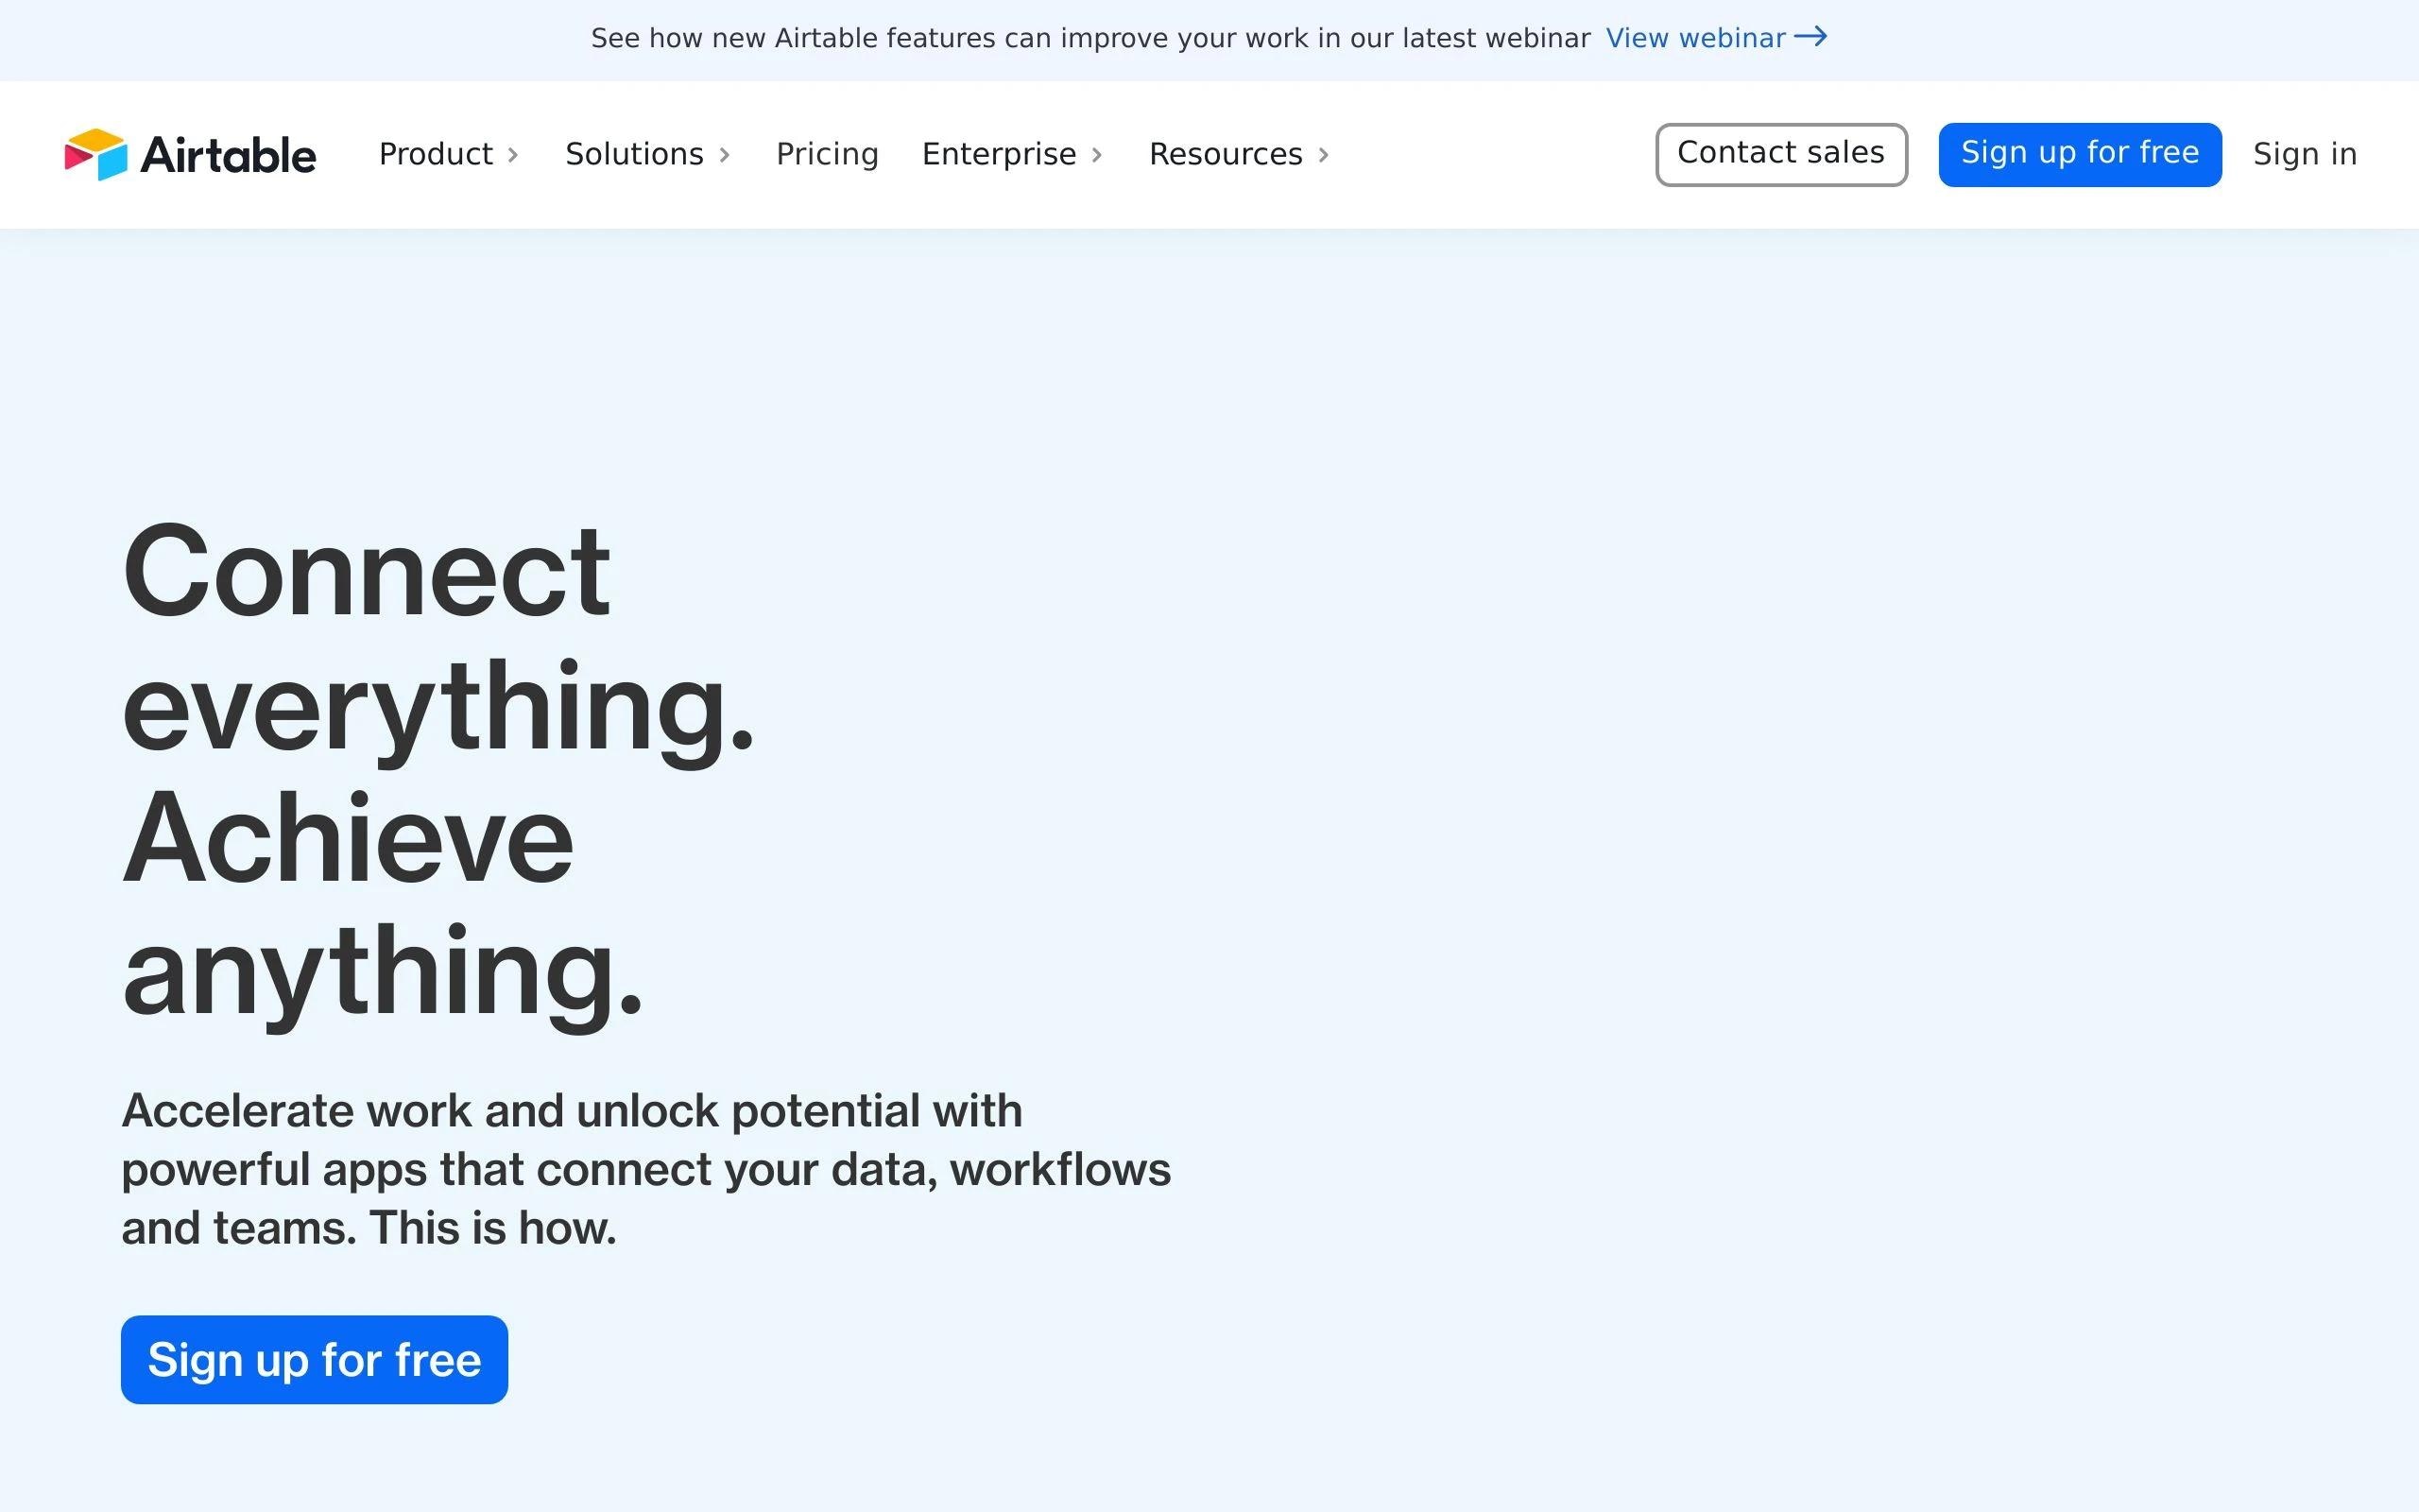Click the webinar announcement banner area
The image size is (2419, 1512).
pyautogui.click(x=1209, y=39)
